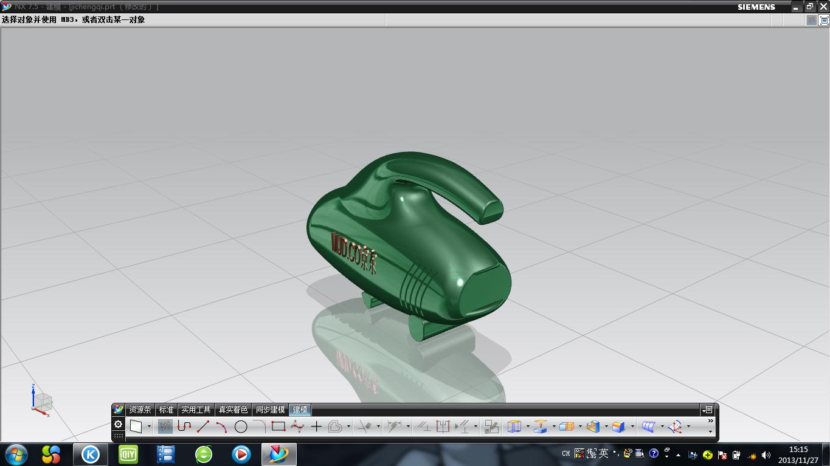Open the toolbar settings gear
The width and height of the screenshot is (830, 466).
coord(119,424)
